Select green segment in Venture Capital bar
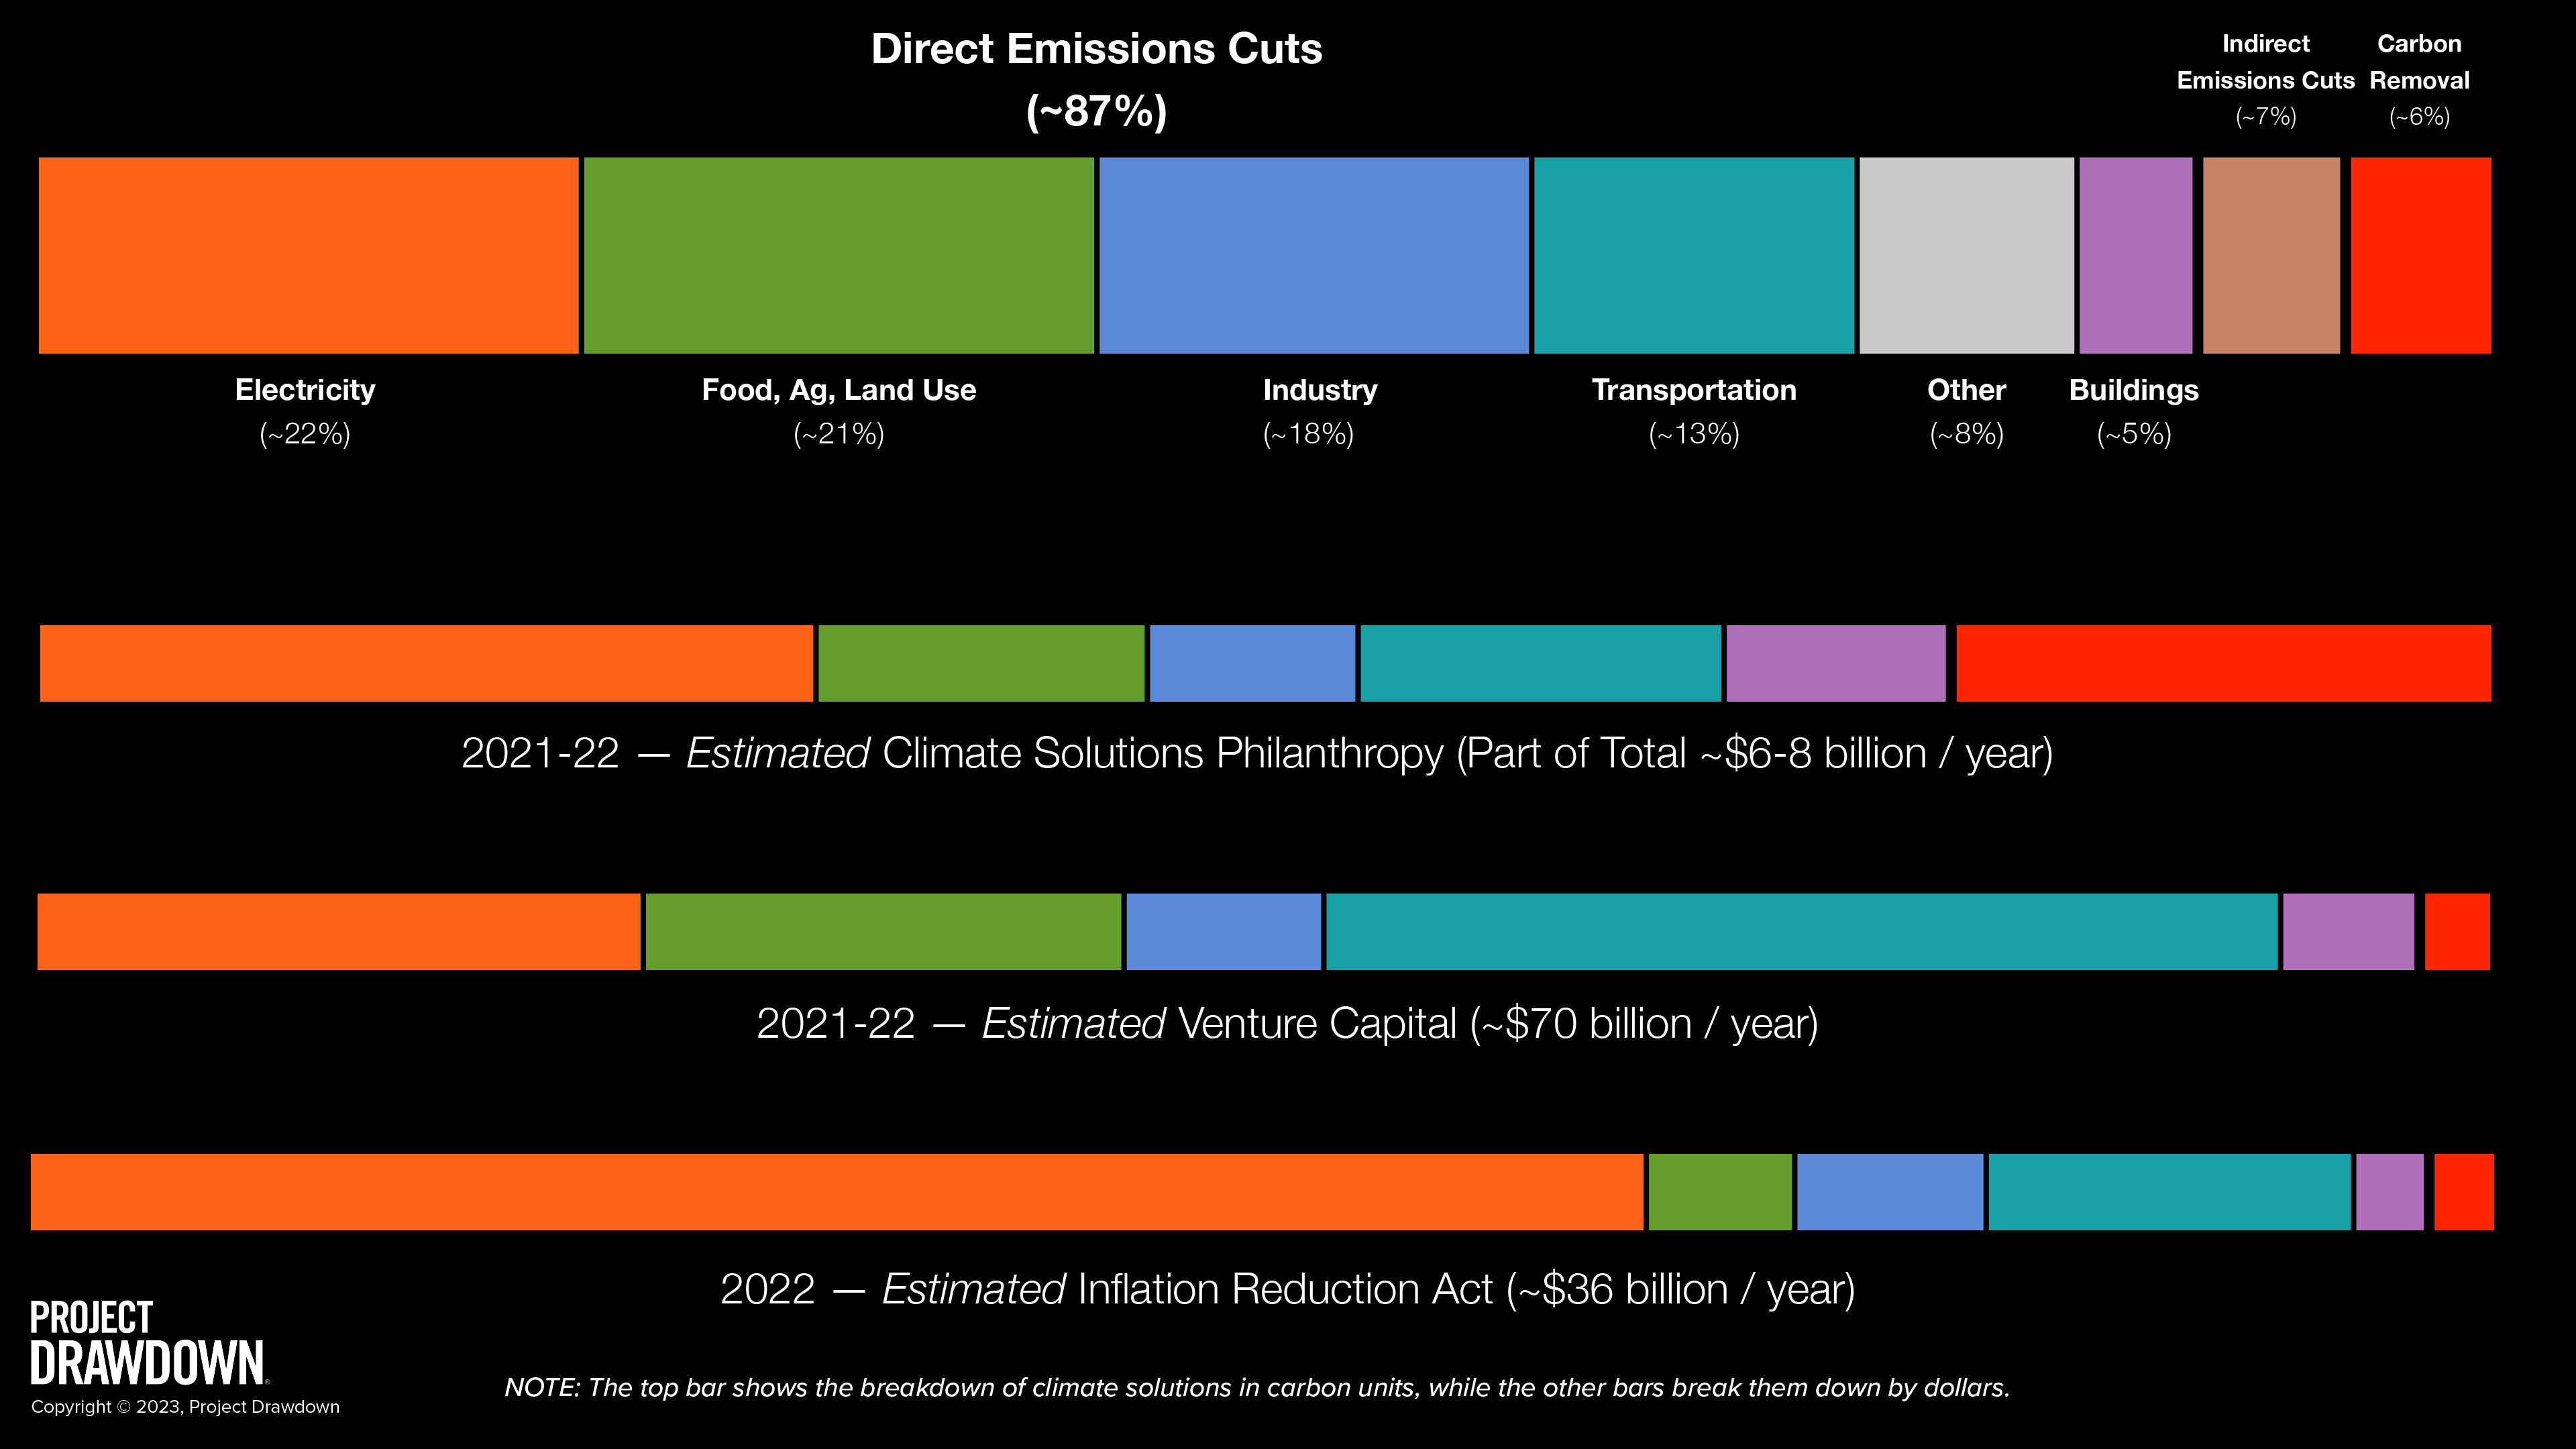This screenshot has height=1449, width=2576. 883,931
